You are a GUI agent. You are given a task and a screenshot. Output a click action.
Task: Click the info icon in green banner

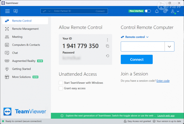pos(62,116)
